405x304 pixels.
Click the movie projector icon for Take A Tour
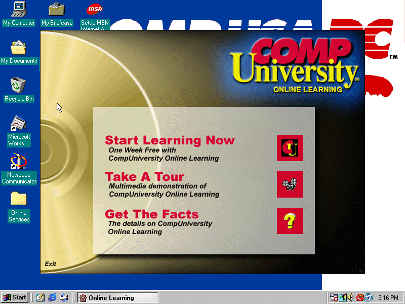click(290, 184)
